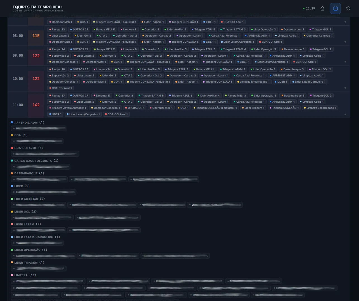Click 'OPERADOR 1' tag in 11:00 row
This screenshot has width=359, height=301.
135,108
